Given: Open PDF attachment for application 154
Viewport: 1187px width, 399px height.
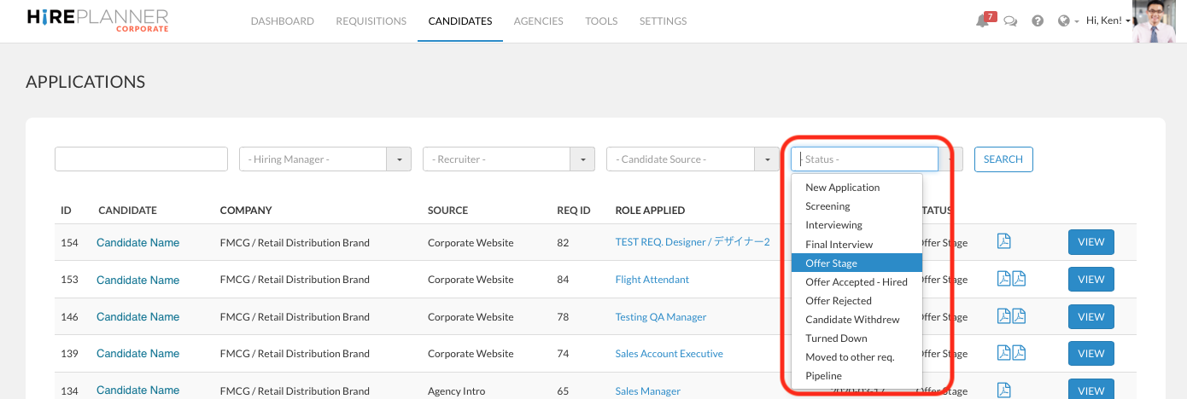Looking at the screenshot, I should click(1004, 242).
